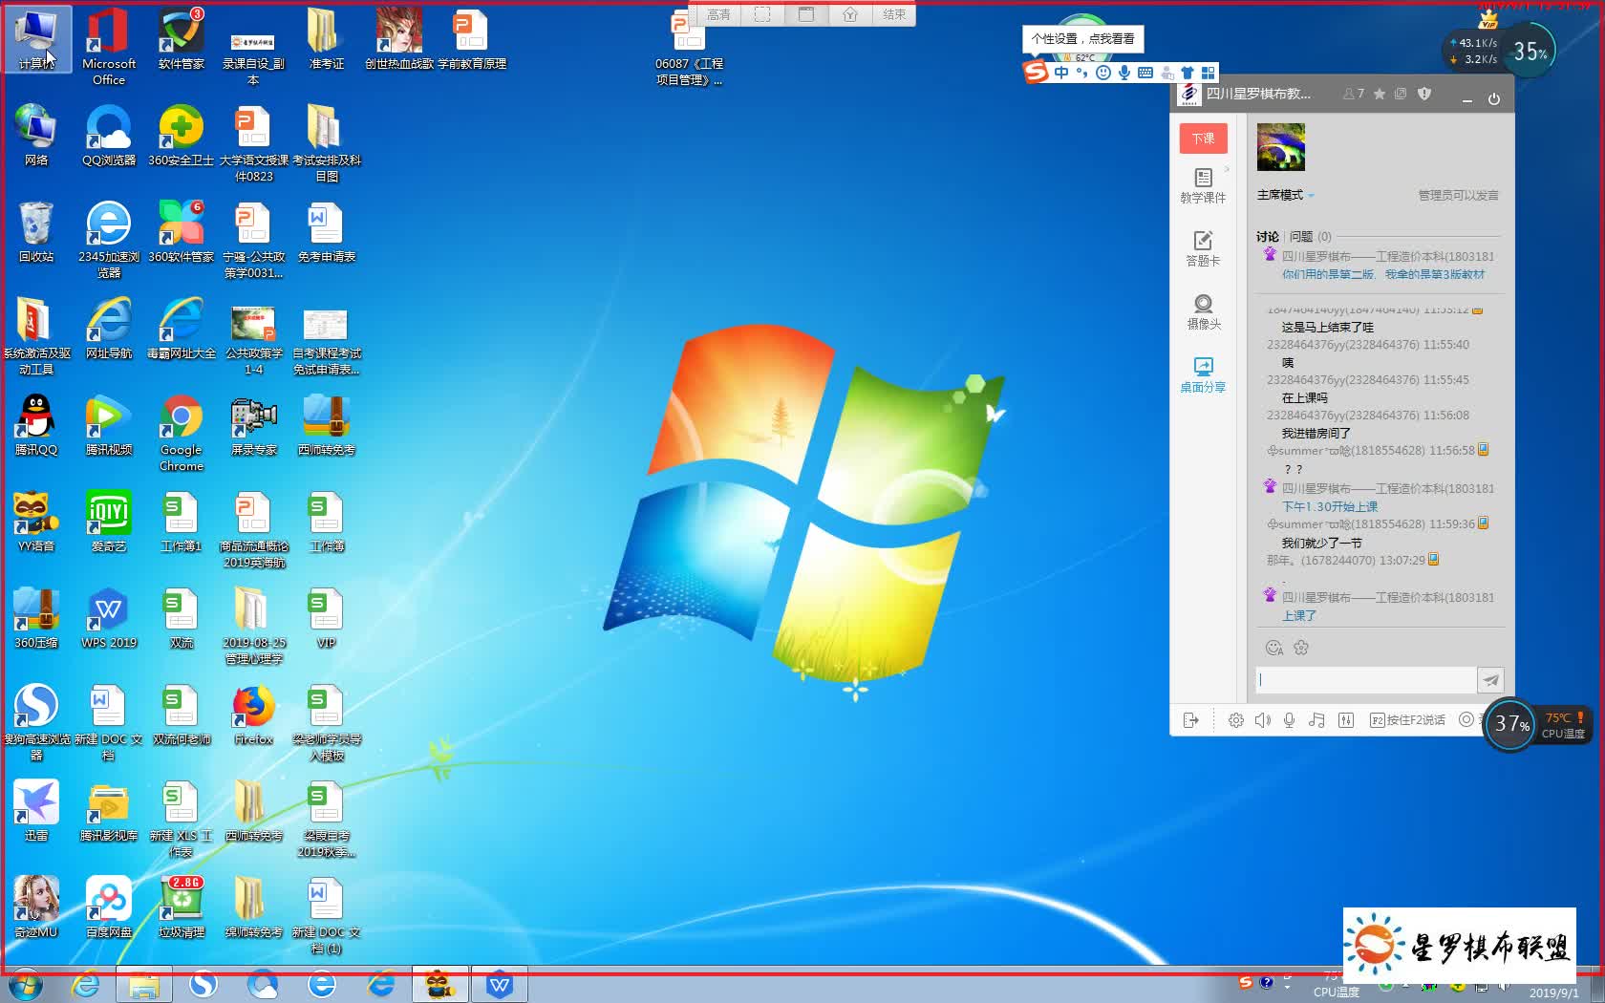The image size is (1605, 1003).
Task: Select 高清 quality in sharing toolbar
Action: (x=718, y=14)
